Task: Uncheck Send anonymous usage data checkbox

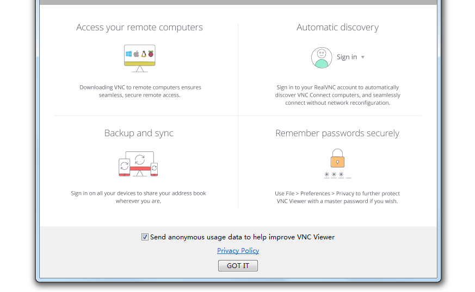Action: click(x=145, y=237)
